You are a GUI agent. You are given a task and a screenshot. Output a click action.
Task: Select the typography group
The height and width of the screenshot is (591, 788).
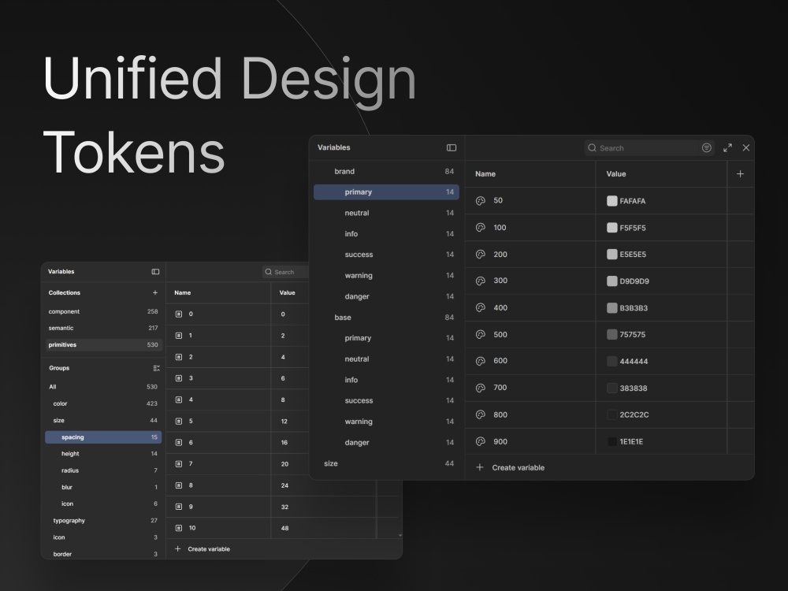103,521
